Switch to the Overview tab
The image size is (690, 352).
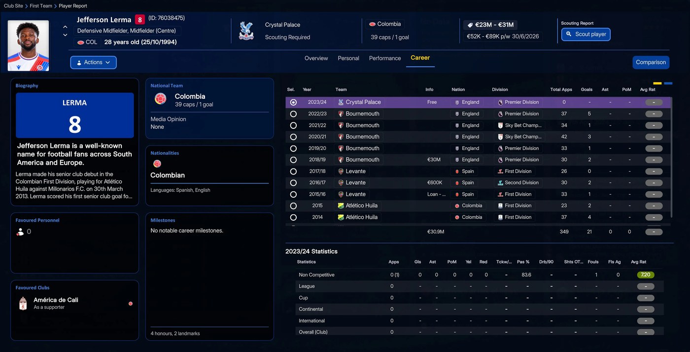point(316,58)
